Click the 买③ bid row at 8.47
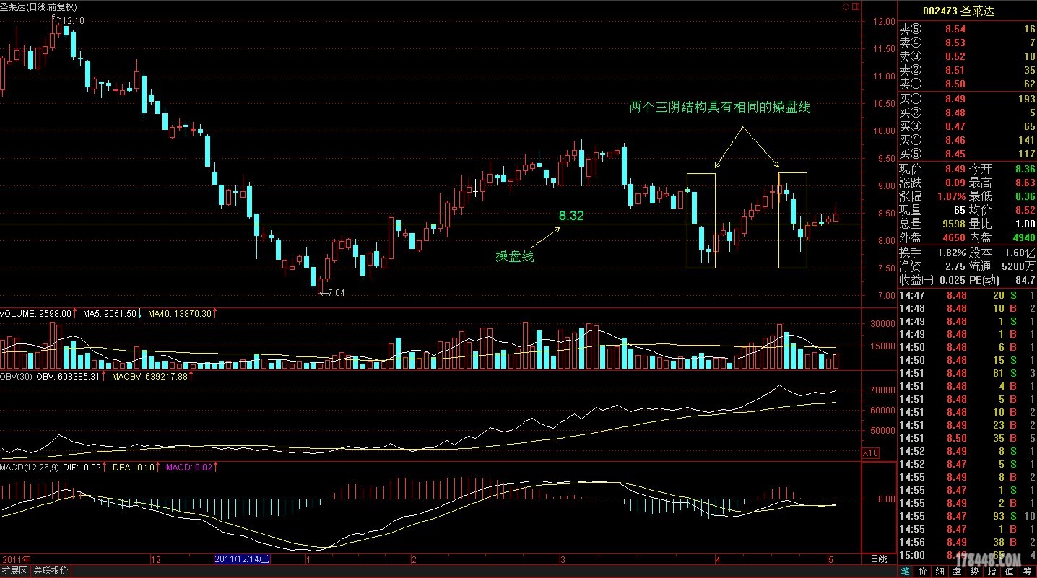The image size is (1037, 578). tap(967, 126)
